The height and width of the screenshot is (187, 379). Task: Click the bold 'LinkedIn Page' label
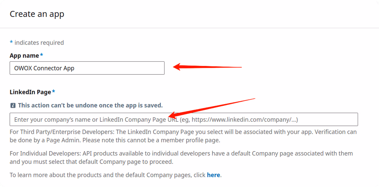point(30,92)
